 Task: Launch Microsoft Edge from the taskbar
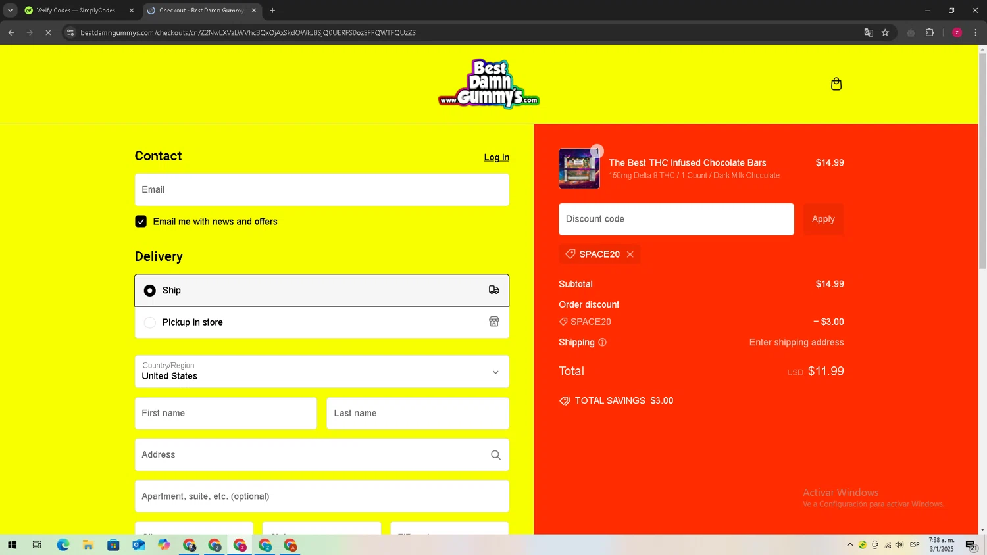[x=63, y=545]
